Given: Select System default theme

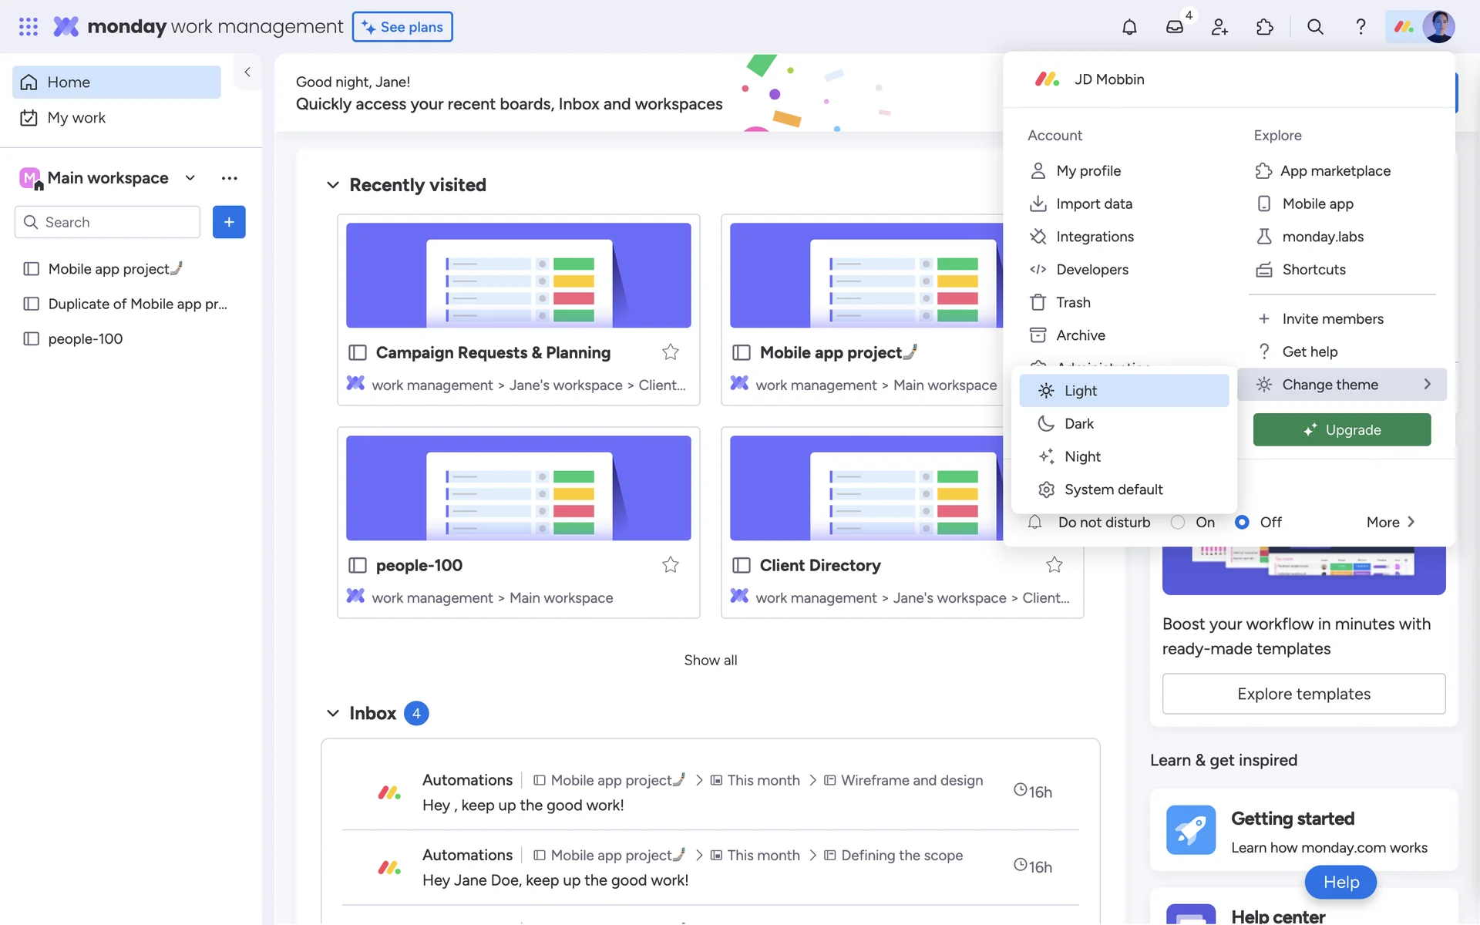Looking at the screenshot, I should (x=1113, y=489).
